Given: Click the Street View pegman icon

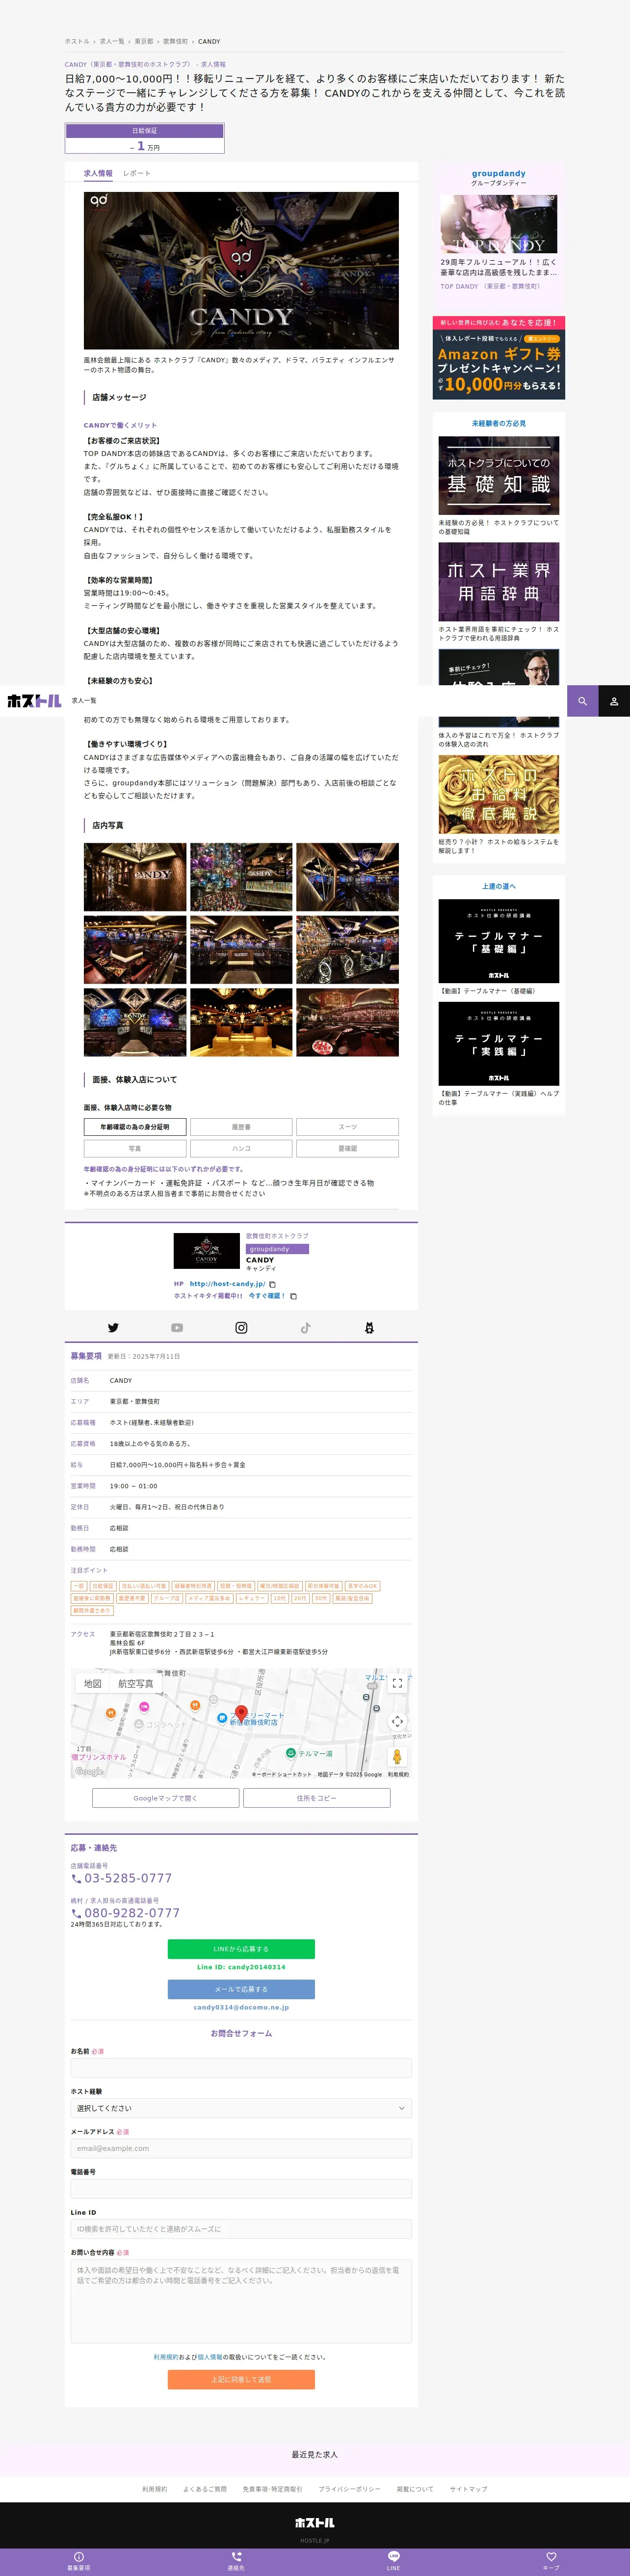Looking at the screenshot, I should tap(397, 1757).
